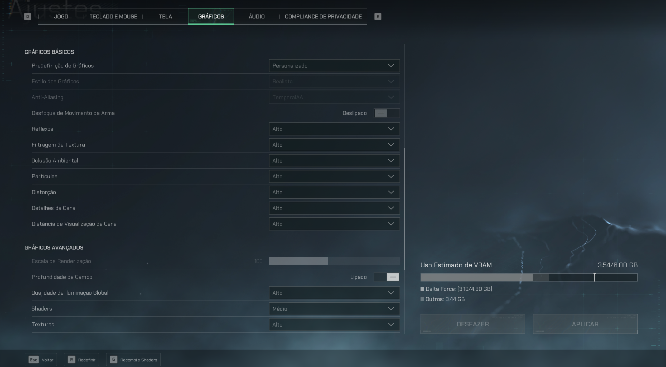
Task: Click the Texturas dropdown chevron arrow
Action: pyautogui.click(x=391, y=325)
